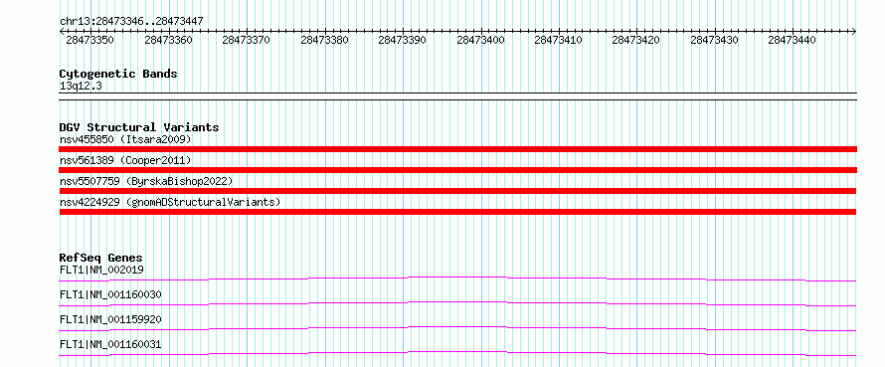Image resolution: width=885 pixels, height=367 pixels.
Task: Click the right arrow end of the ruler
Action: 854,31
